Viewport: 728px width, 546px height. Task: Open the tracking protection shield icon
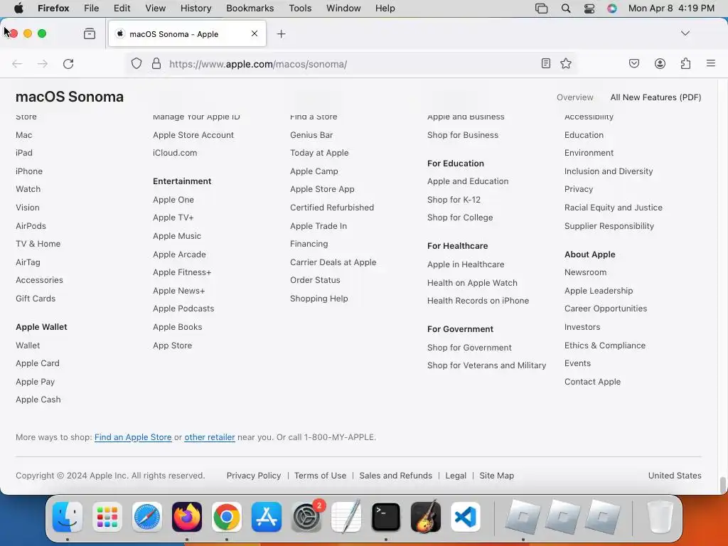click(x=136, y=63)
